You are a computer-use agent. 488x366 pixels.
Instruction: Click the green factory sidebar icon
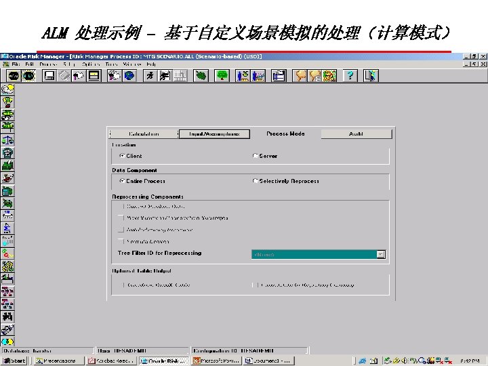click(7, 165)
